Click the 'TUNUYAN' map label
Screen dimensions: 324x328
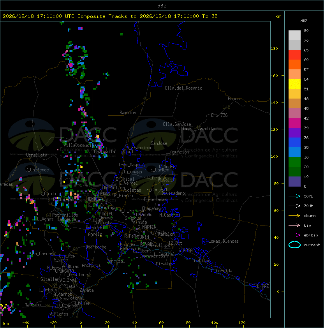tap(83, 303)
